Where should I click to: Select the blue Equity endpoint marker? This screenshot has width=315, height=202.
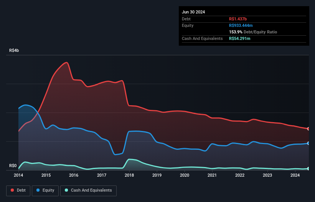pyautogui.click(x=308, y=143)
